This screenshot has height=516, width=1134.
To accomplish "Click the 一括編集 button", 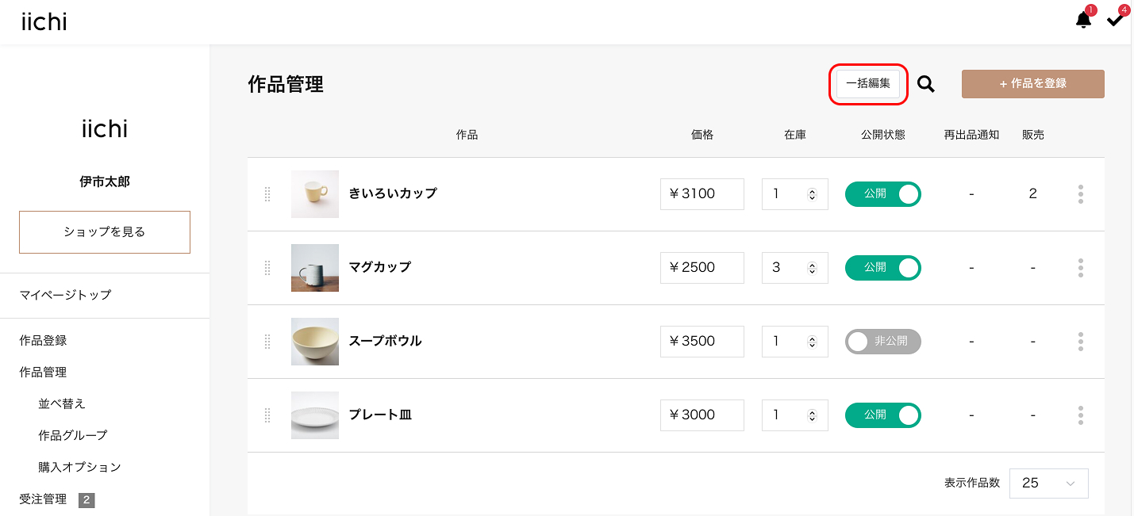I will tap(868, 84).
